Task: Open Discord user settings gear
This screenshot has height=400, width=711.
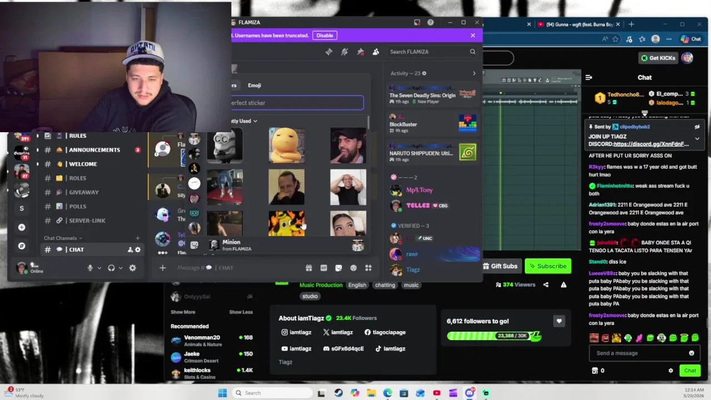Action: pyautogui.click(x=132, y=268)
